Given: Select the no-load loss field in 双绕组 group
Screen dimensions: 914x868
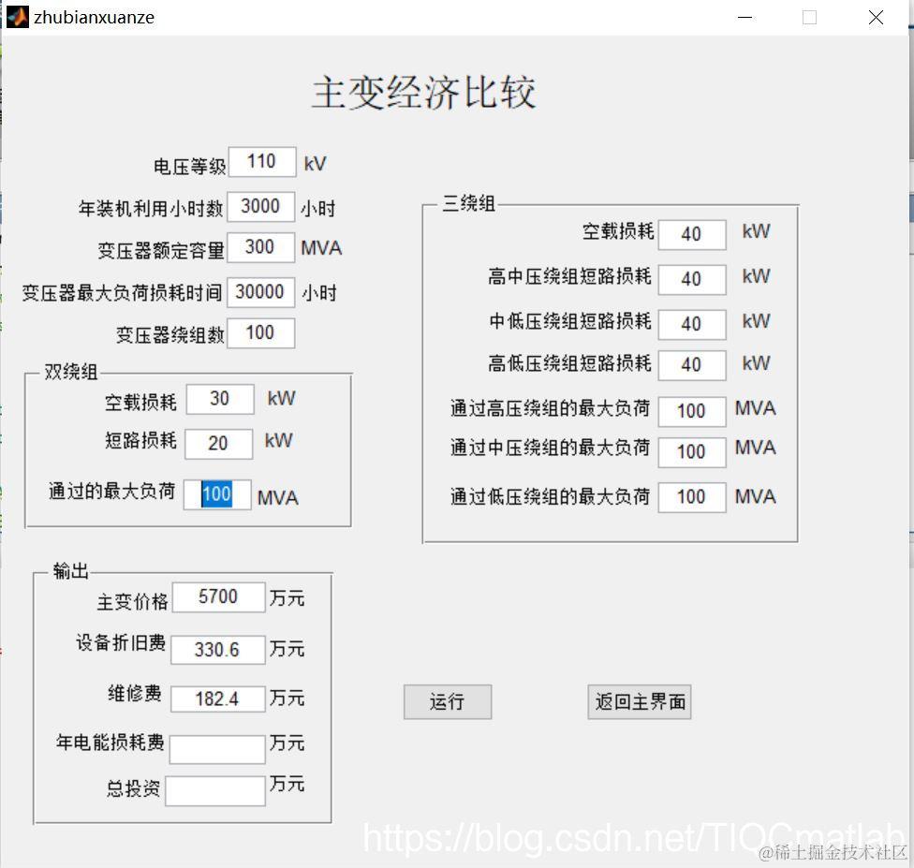Looking at the screenshot, I should tap(219, 399).
